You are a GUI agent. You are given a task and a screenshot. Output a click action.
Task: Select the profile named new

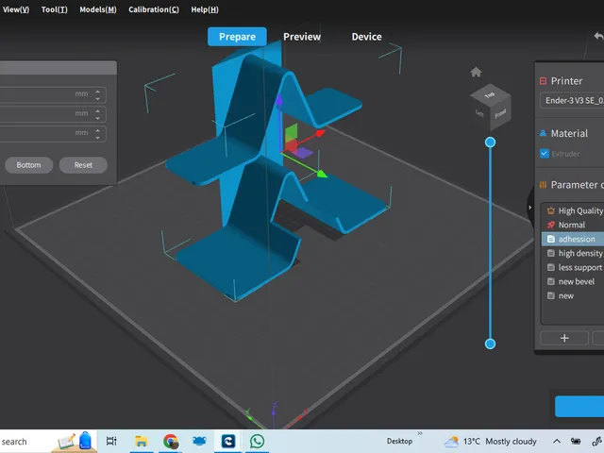573,295
